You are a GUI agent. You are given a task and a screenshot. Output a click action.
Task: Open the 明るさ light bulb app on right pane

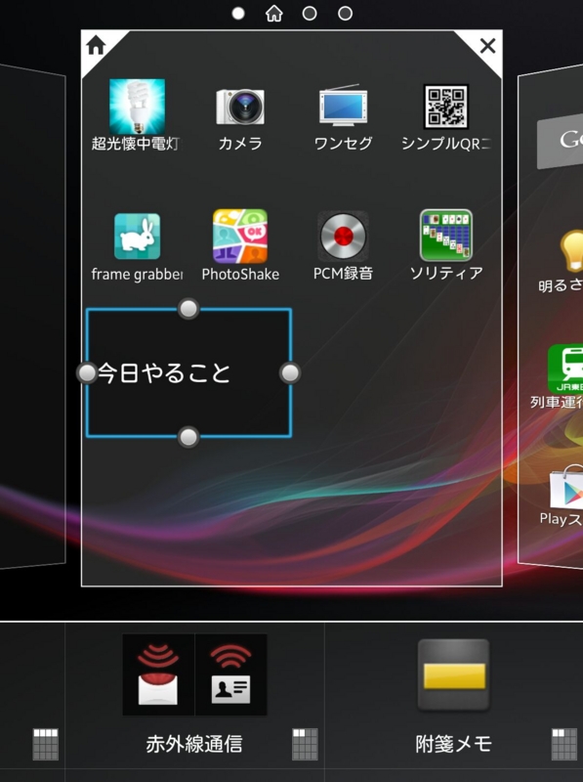(571, 251)
